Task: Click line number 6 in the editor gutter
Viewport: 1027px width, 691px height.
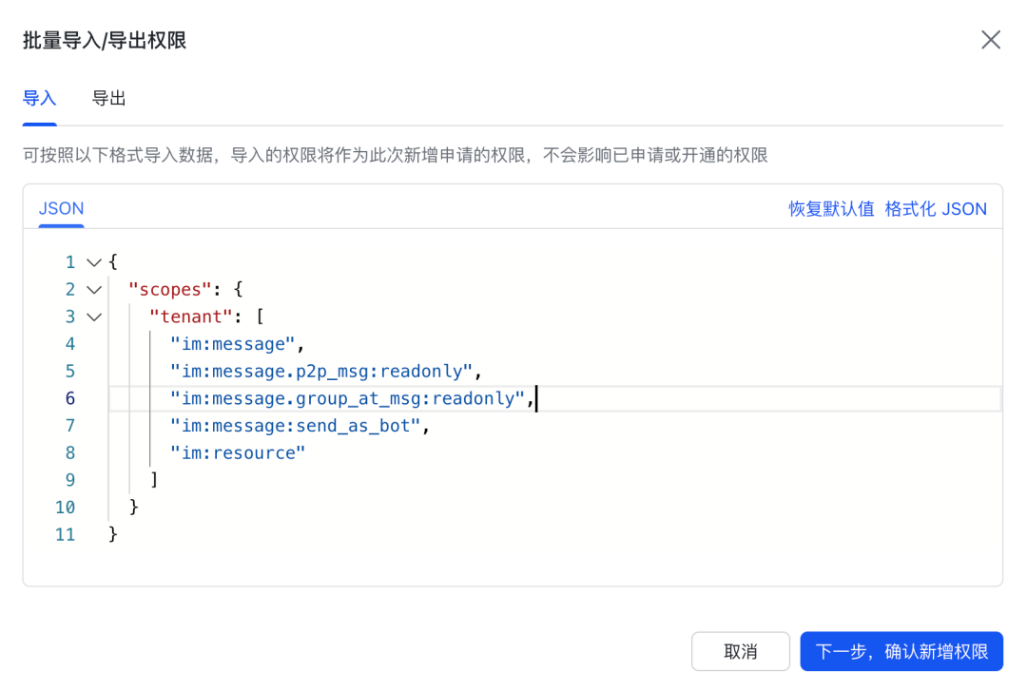Action: coord(69,398)
